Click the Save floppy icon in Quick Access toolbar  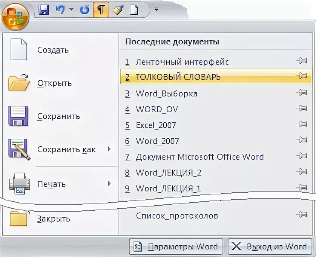point(44,10)
